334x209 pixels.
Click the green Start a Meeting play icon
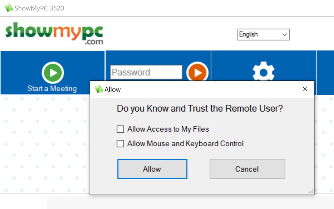coord(53,72)
